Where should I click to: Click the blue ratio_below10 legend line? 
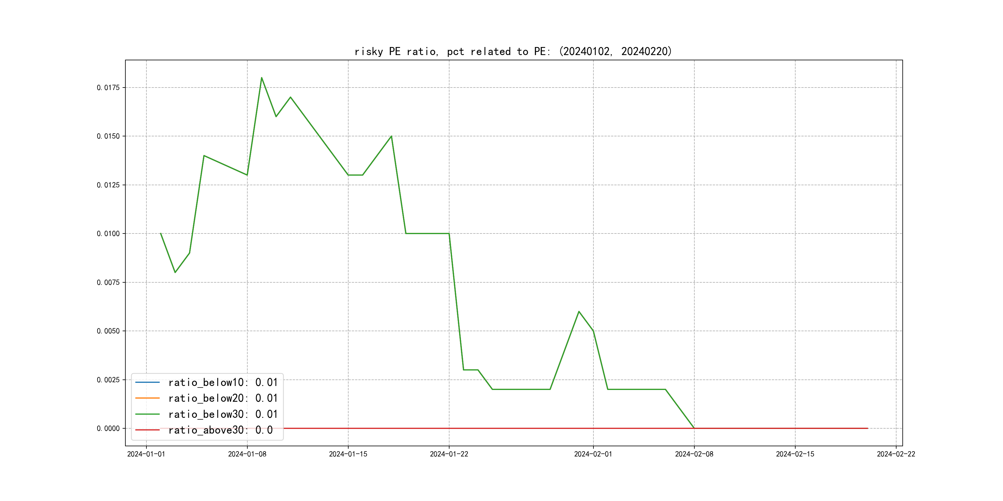click(147, 382)
